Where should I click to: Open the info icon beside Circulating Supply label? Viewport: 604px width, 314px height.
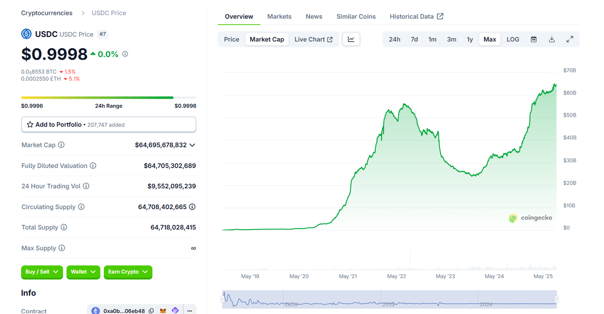[81, 207]
